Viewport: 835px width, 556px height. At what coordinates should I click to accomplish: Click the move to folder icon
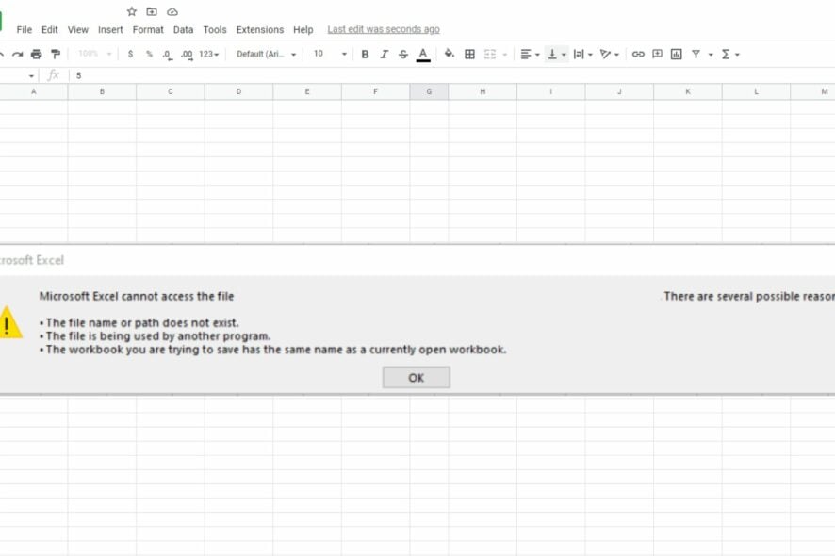[152, 11]
